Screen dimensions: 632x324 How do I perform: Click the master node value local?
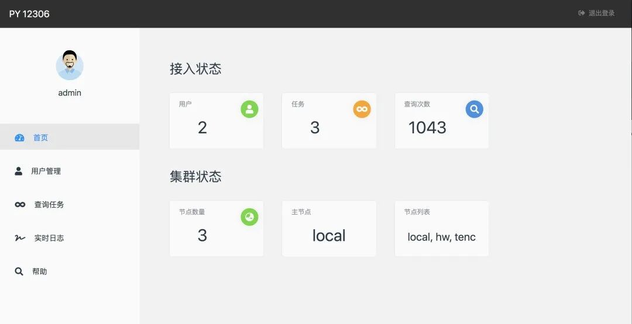click(329, 236)
